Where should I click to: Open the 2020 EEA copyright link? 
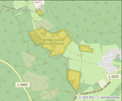click(86, 97)
